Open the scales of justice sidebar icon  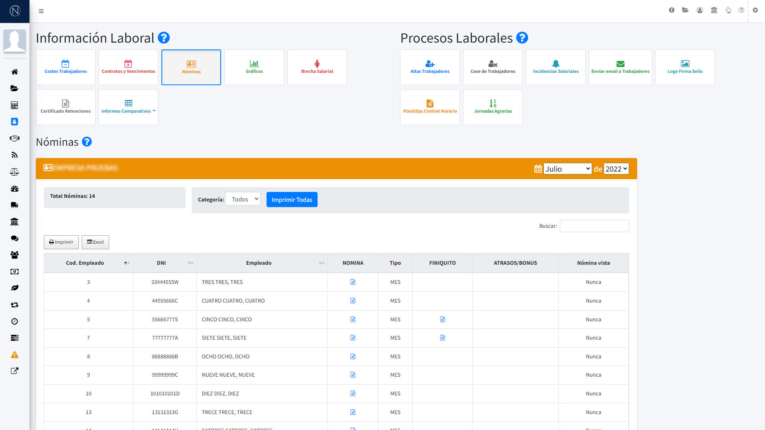(15, 172)
